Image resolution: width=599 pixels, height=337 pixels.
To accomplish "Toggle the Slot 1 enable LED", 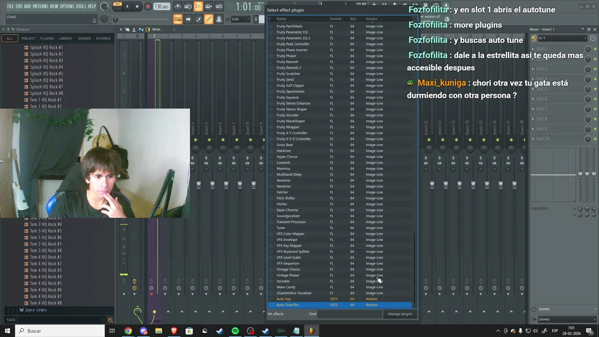I will [594, 49].
